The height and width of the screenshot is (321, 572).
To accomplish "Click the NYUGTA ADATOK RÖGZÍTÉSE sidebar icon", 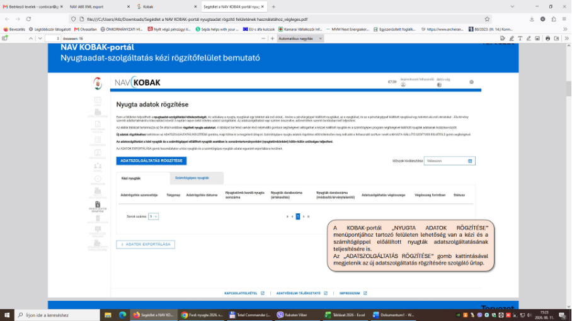I will [98, 206].
